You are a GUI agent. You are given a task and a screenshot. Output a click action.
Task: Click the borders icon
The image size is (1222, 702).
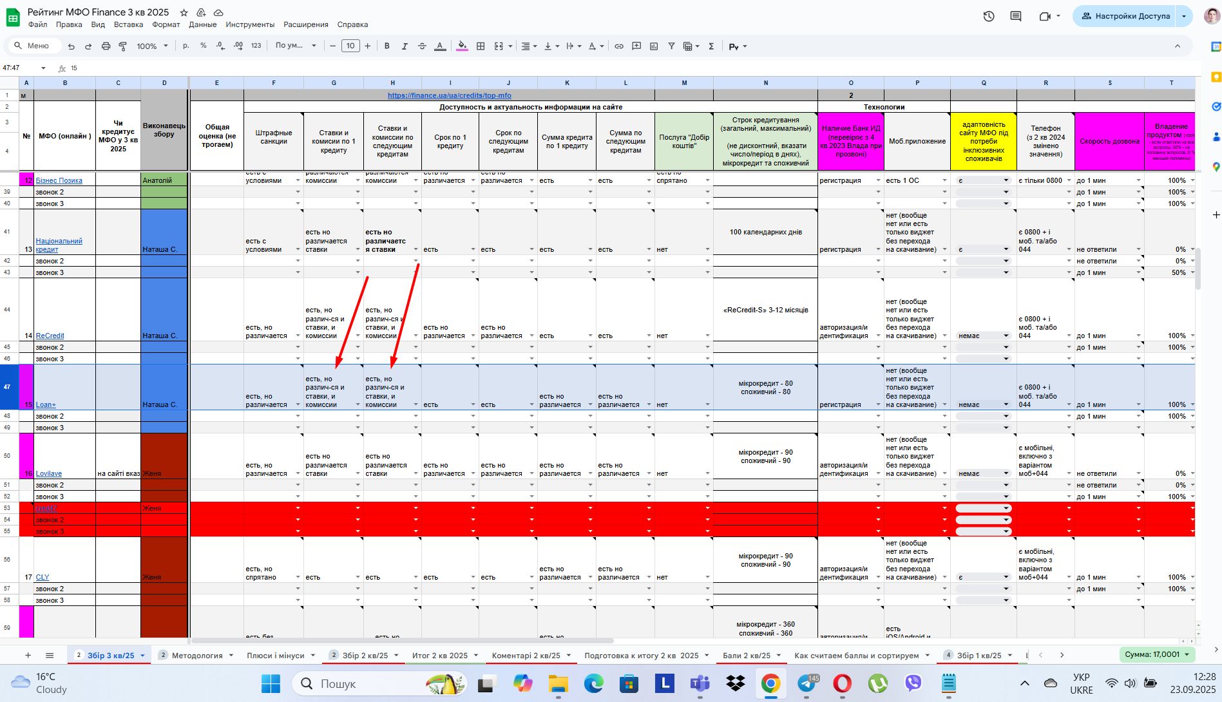(481, 46)
